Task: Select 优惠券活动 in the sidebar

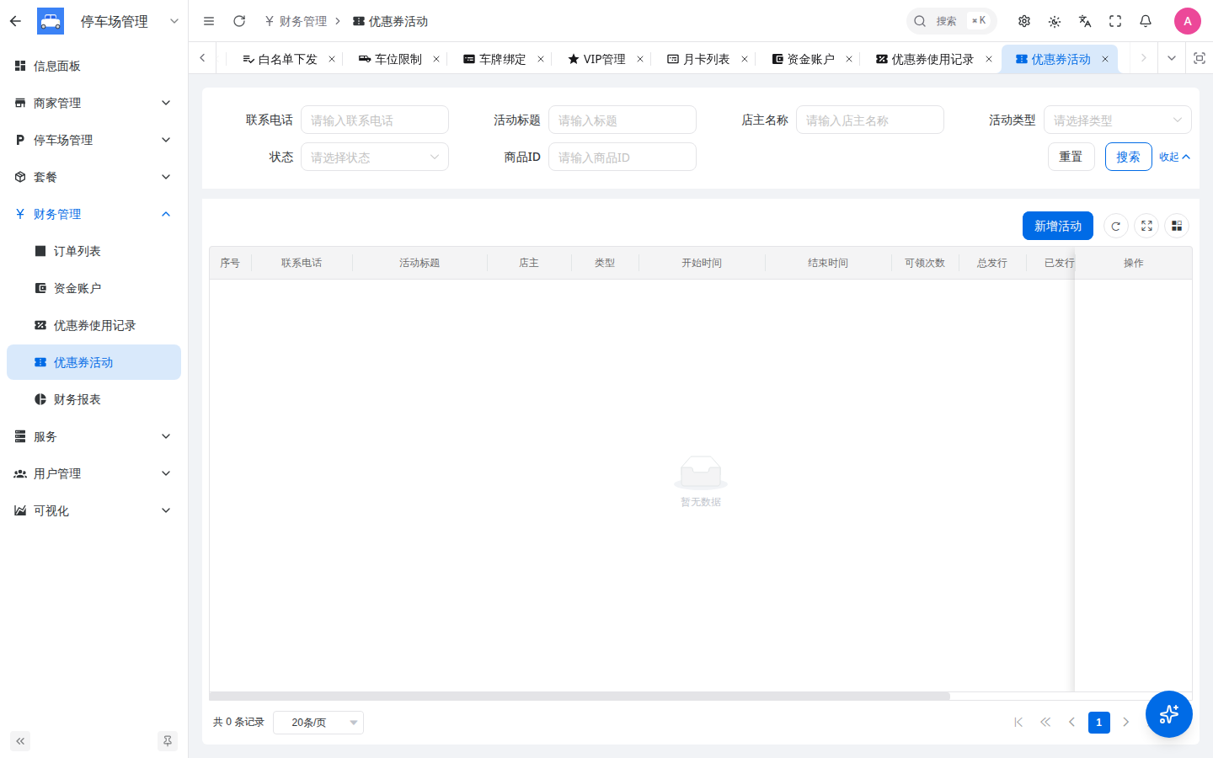Action: (x=94, y=362)
